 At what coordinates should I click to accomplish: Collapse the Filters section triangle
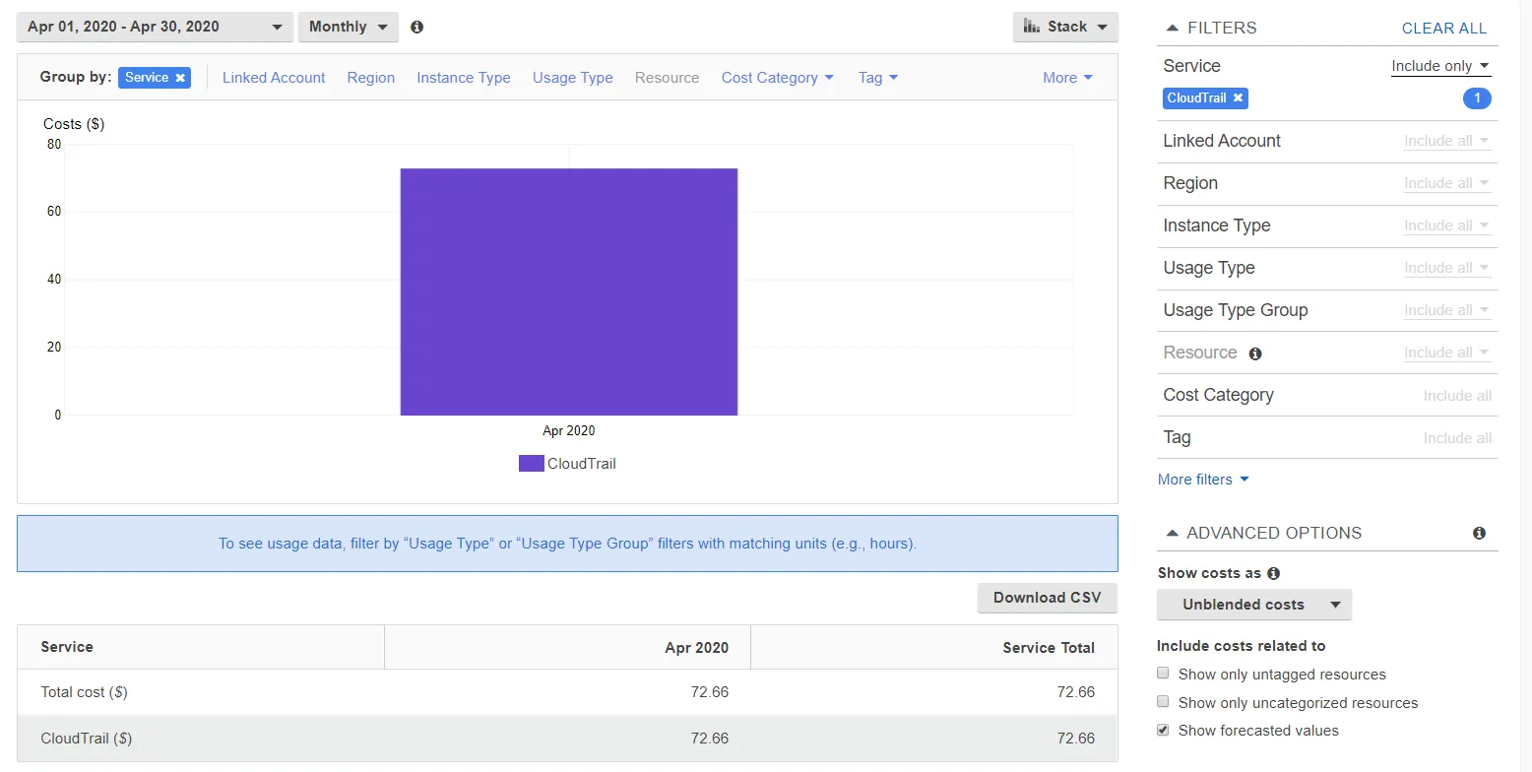pyautogui.click(x=1172, y=28)
